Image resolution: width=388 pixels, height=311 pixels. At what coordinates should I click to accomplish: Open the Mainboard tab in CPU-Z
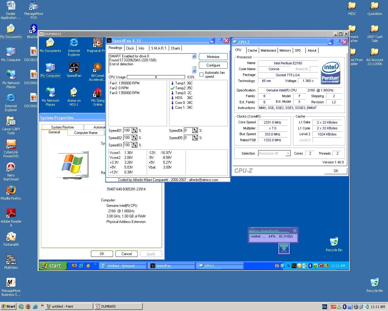[x=268, y=50]
